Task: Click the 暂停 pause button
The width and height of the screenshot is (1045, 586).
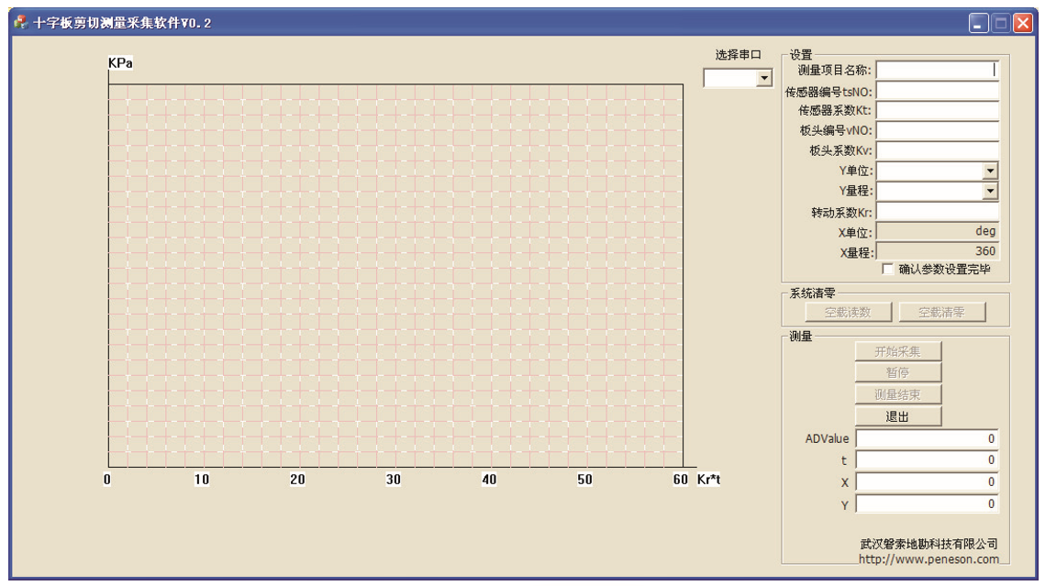Action: coord(897,372)
